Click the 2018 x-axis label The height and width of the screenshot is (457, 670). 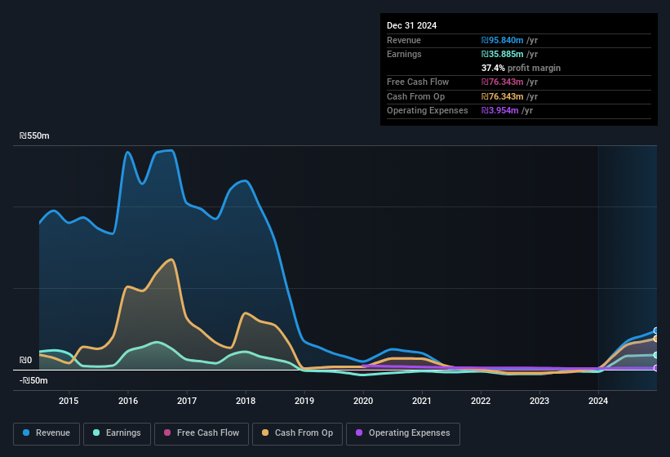pos(246,401)
